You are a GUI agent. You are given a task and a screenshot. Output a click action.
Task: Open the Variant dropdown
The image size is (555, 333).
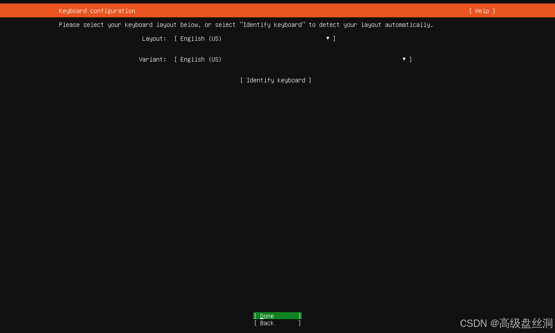tap(293, 59)
